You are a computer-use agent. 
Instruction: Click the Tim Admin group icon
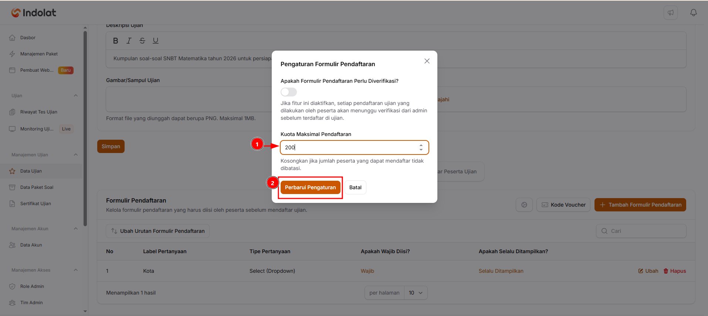click(12, 303)
